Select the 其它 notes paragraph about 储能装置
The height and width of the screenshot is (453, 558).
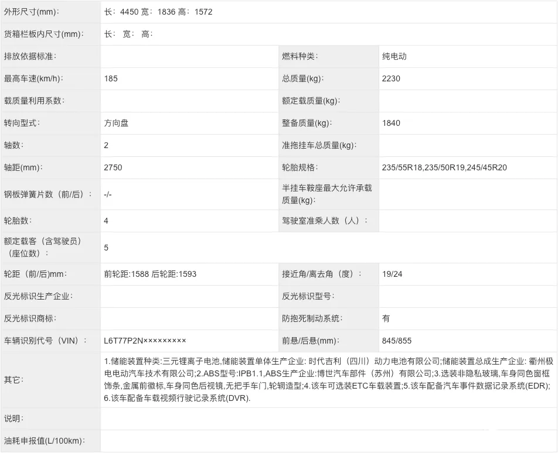coord(328,380)
